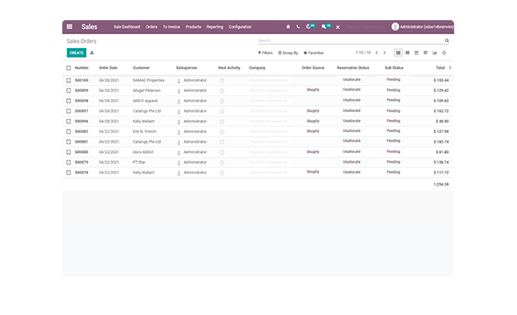
Task: Click the phone call icon
Action: [x=298, y=26]
